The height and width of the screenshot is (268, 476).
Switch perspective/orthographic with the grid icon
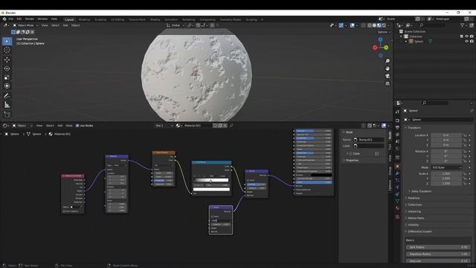click(x=387, y=83)
